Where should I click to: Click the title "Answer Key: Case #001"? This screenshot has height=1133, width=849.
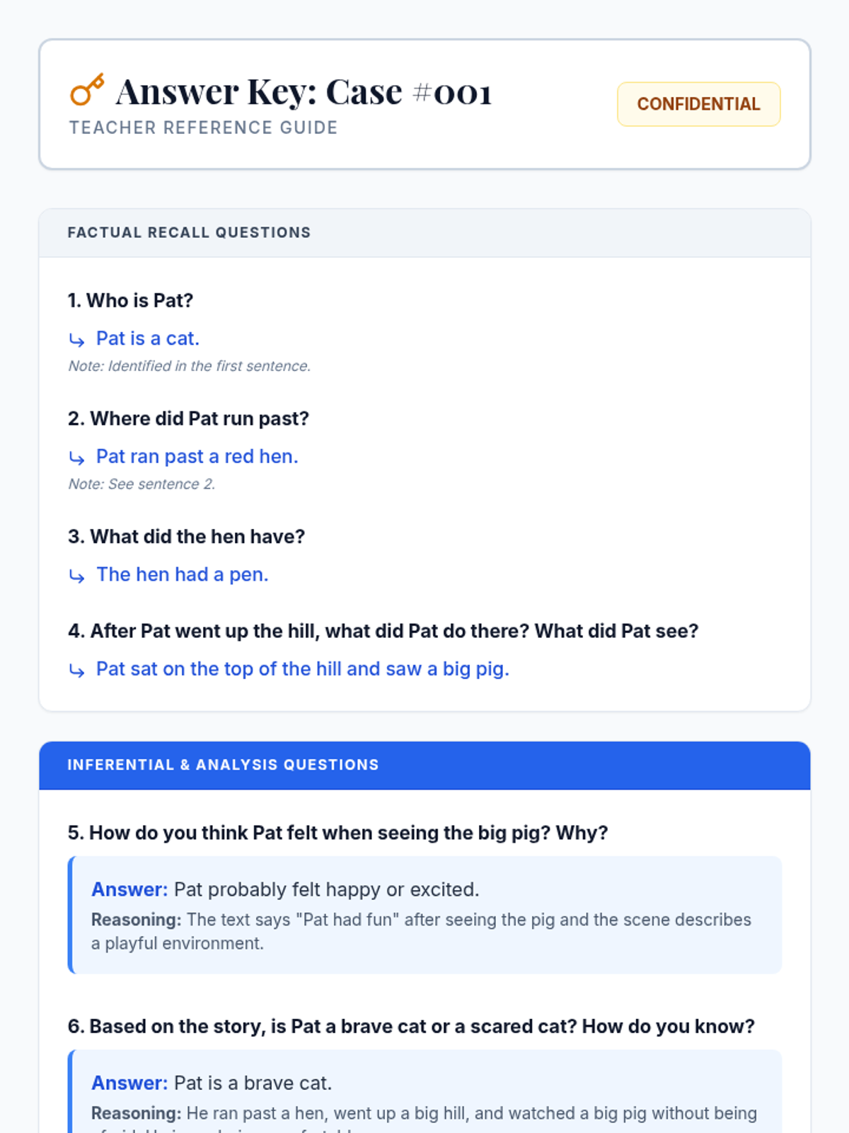coord(304,92)
